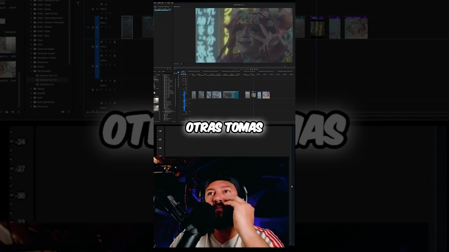Select the Track Select Forward tool
This screenshot has width=449, height=252.
click(178, 74)
